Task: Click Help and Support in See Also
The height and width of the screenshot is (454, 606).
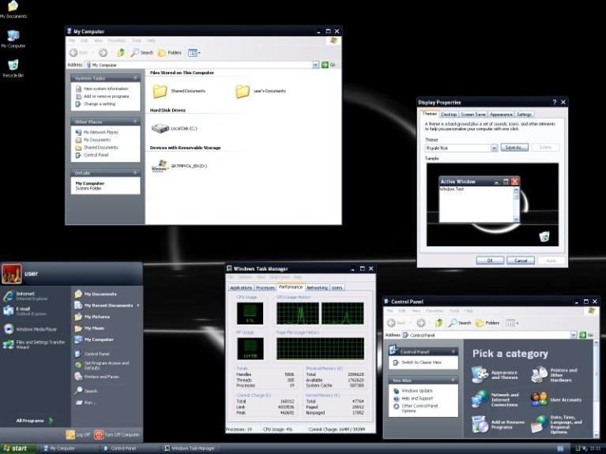Action: [x=413, y=399]
